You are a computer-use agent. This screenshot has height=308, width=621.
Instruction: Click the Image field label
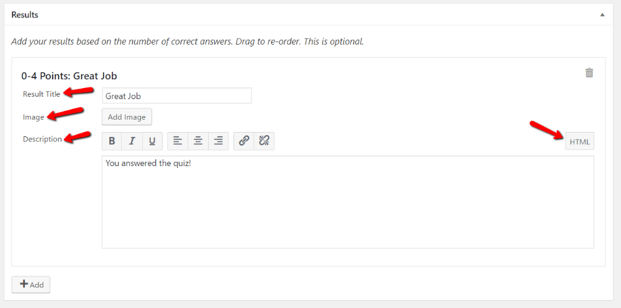coord(34,117)
